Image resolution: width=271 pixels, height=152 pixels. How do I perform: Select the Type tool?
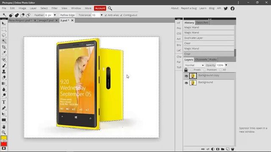(4, 102)
